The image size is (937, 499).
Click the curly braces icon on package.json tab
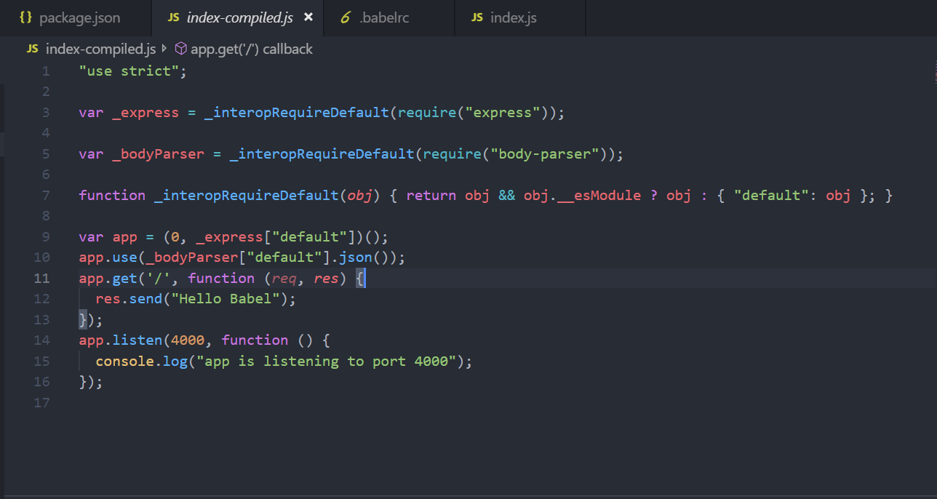pos(26,17)
